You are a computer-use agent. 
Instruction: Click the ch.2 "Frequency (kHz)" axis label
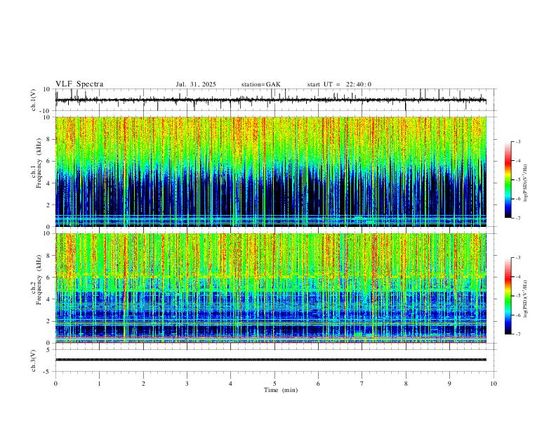point(39,280)
